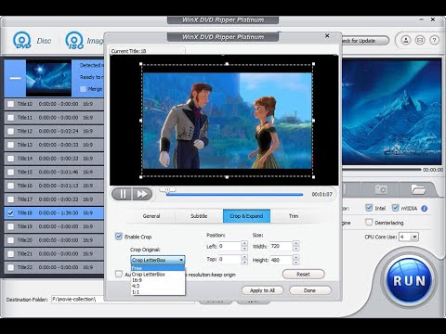Open the help question mark icon
The width and height of the screenshot is (446, 334).
point(434,40)
